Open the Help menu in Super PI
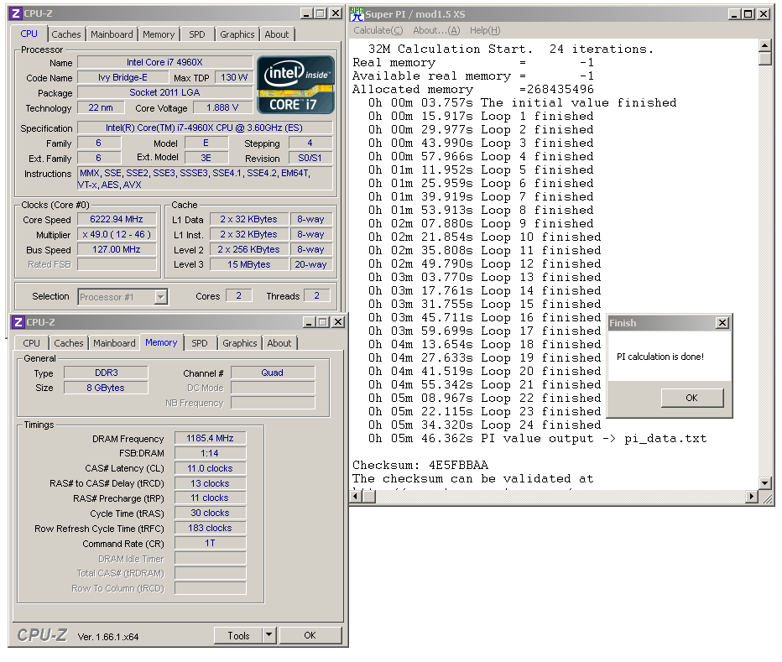Viewport: 782px width, 662px height. click(485, 30)
